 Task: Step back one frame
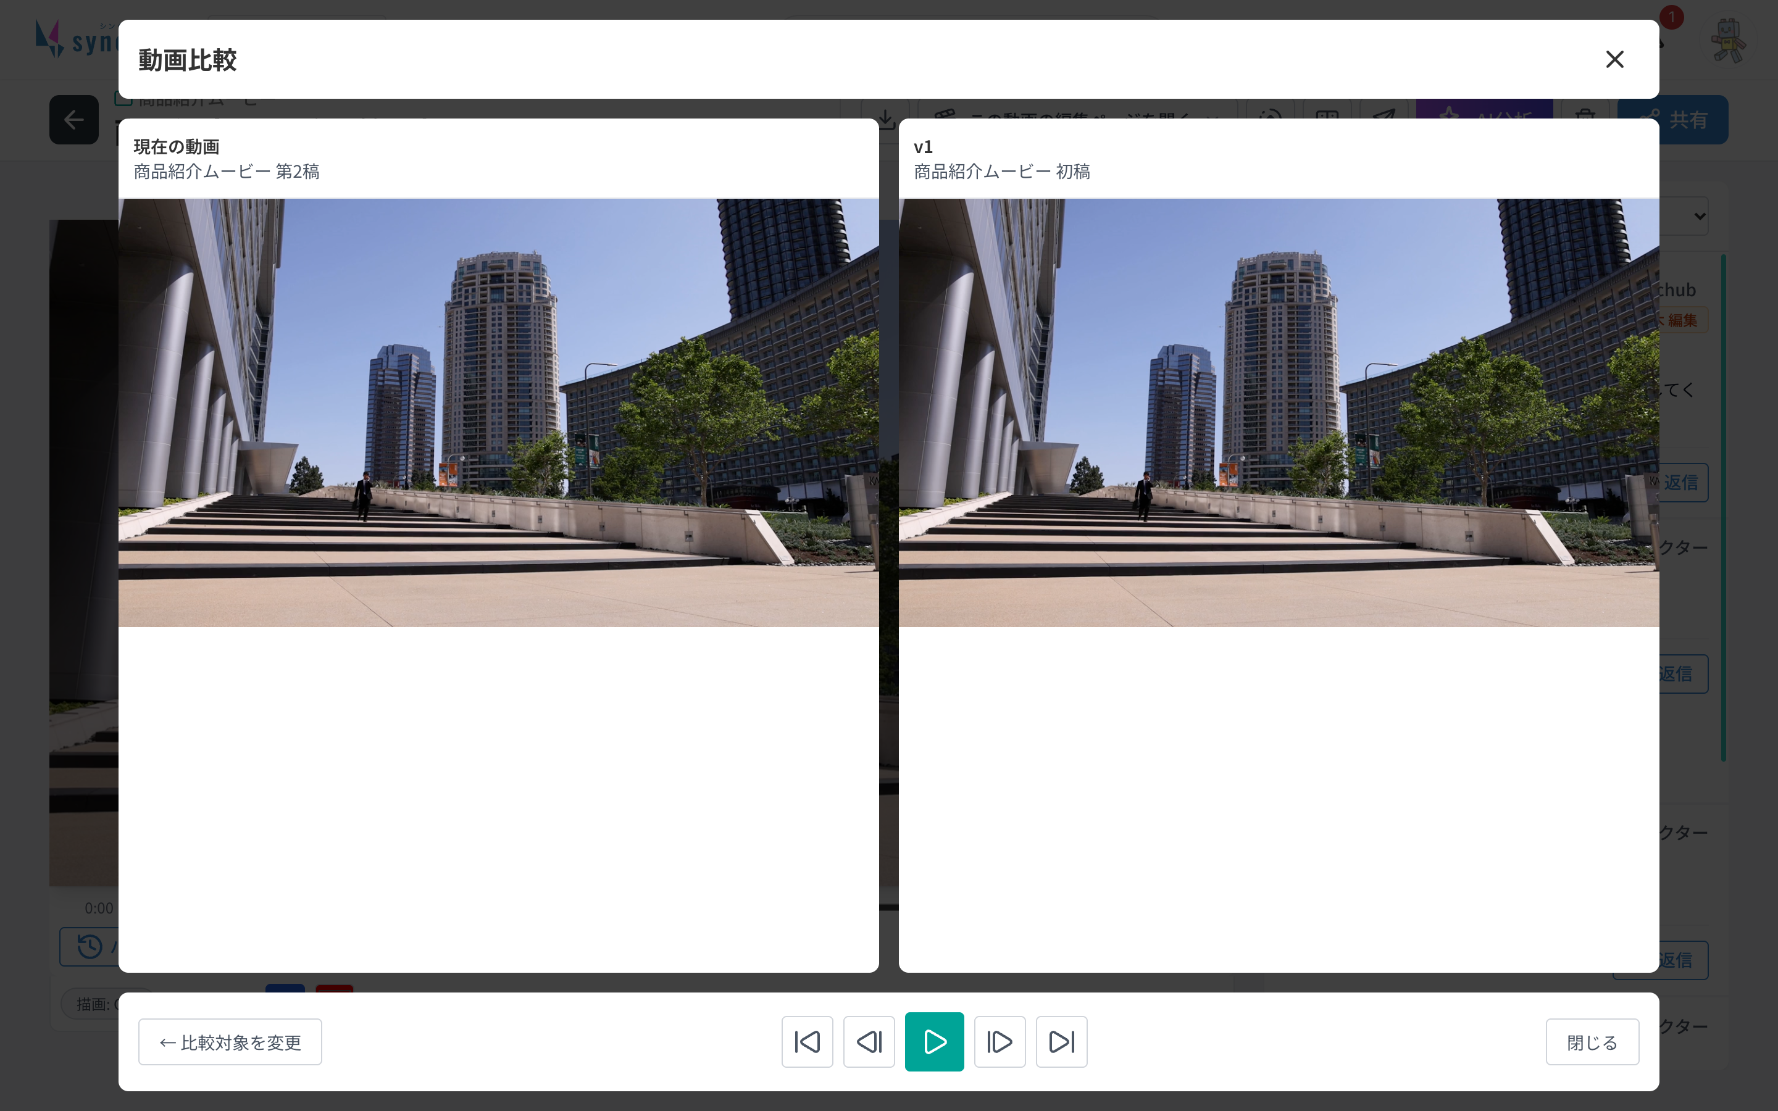pyautogui.click(x=869, y=1041)
